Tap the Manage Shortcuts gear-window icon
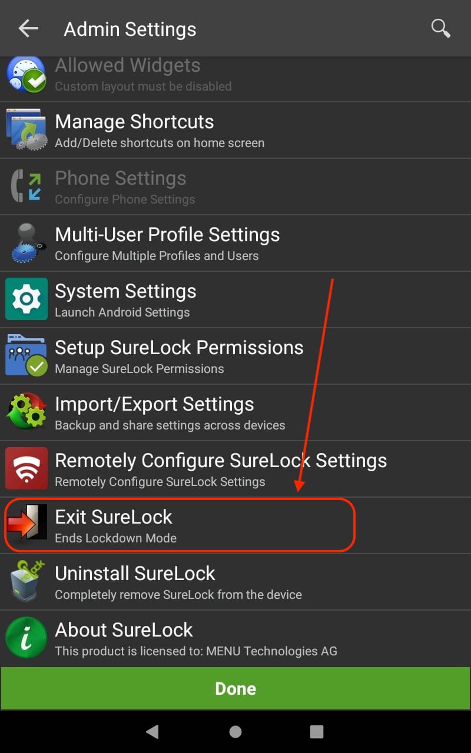 pyautogui.click(x=26, y=129)
